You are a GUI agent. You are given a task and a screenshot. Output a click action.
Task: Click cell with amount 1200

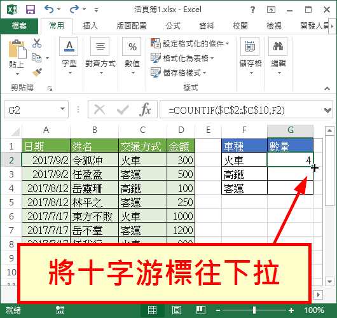pyautogui.click(x=181, y=230)
